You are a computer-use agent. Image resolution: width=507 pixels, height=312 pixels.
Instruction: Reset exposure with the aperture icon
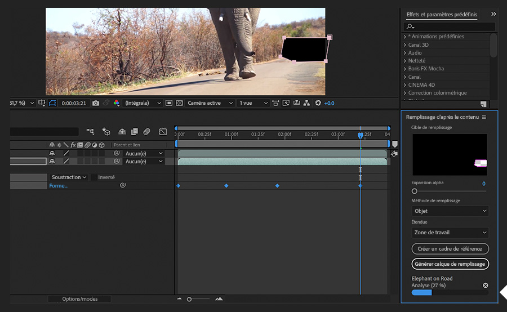pyautogui.click(x=318, y=103)
